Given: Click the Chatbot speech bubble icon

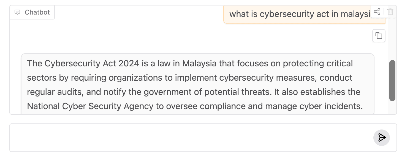Looking at the screenshot, I should click(x=17, y=12).
